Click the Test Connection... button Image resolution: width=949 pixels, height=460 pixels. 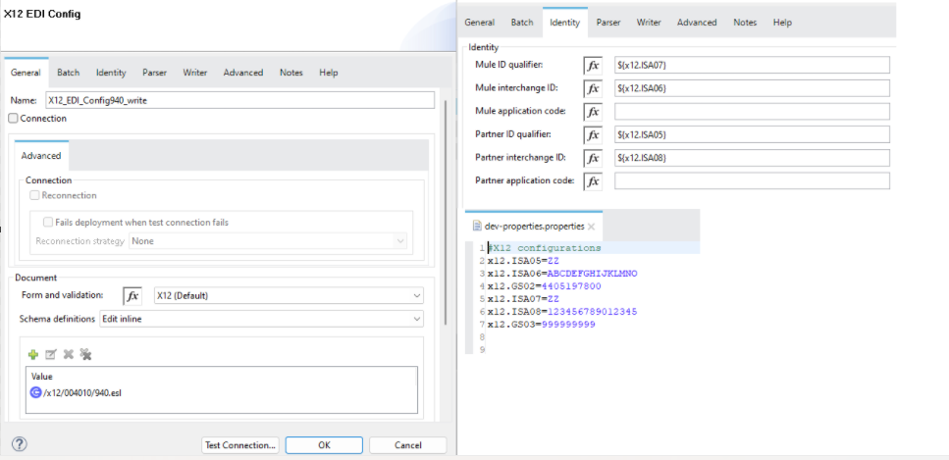[x=240, y=445]
